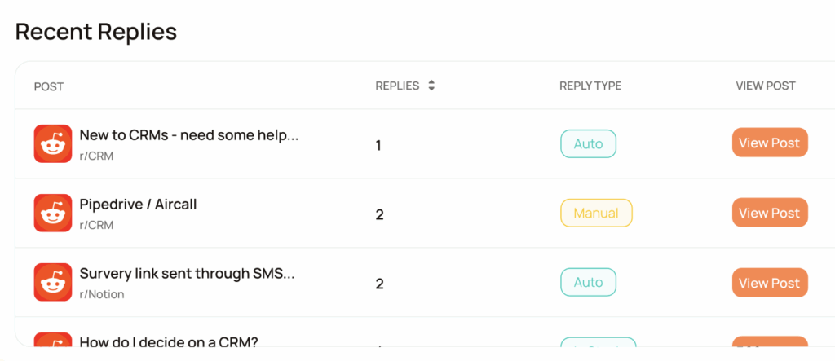This screenshot has width=835, height=361.
Task: Click the REPLY TYPE column header
Action: click(x=590, y=86)
